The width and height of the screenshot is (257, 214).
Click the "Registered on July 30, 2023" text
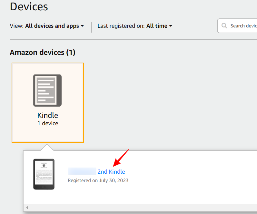pyautogui.click(x=98, y=180)
